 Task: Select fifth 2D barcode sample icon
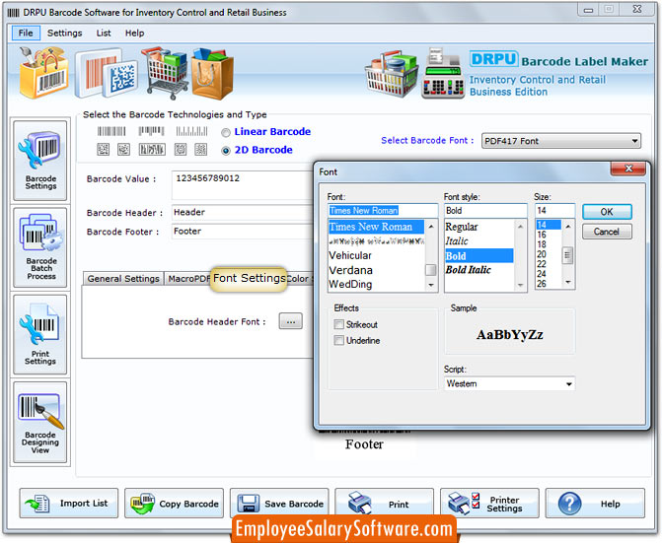pyautogui.click(x=201, y=149)
